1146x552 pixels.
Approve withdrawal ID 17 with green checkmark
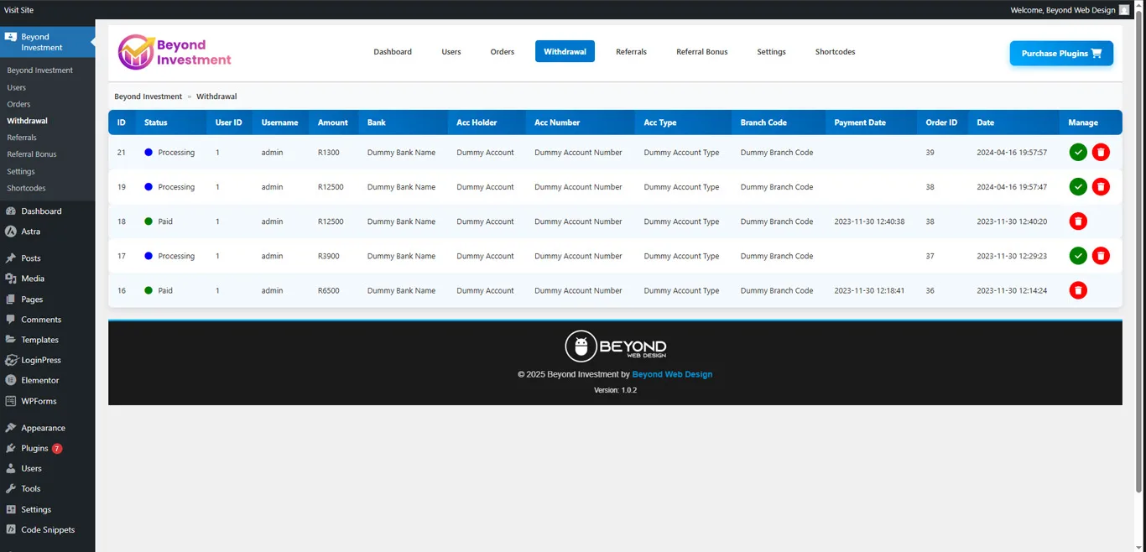1078,256
